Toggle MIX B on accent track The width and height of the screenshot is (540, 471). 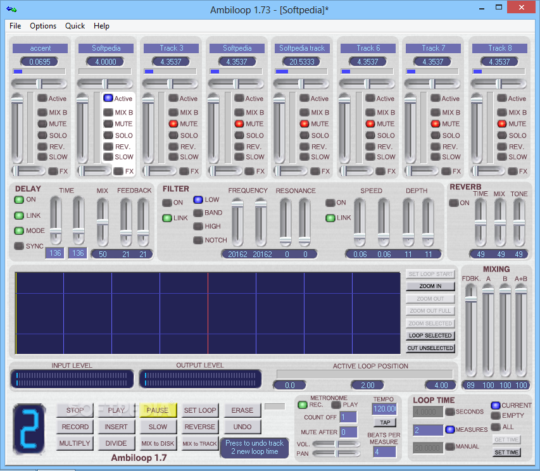tap(42, 112)
